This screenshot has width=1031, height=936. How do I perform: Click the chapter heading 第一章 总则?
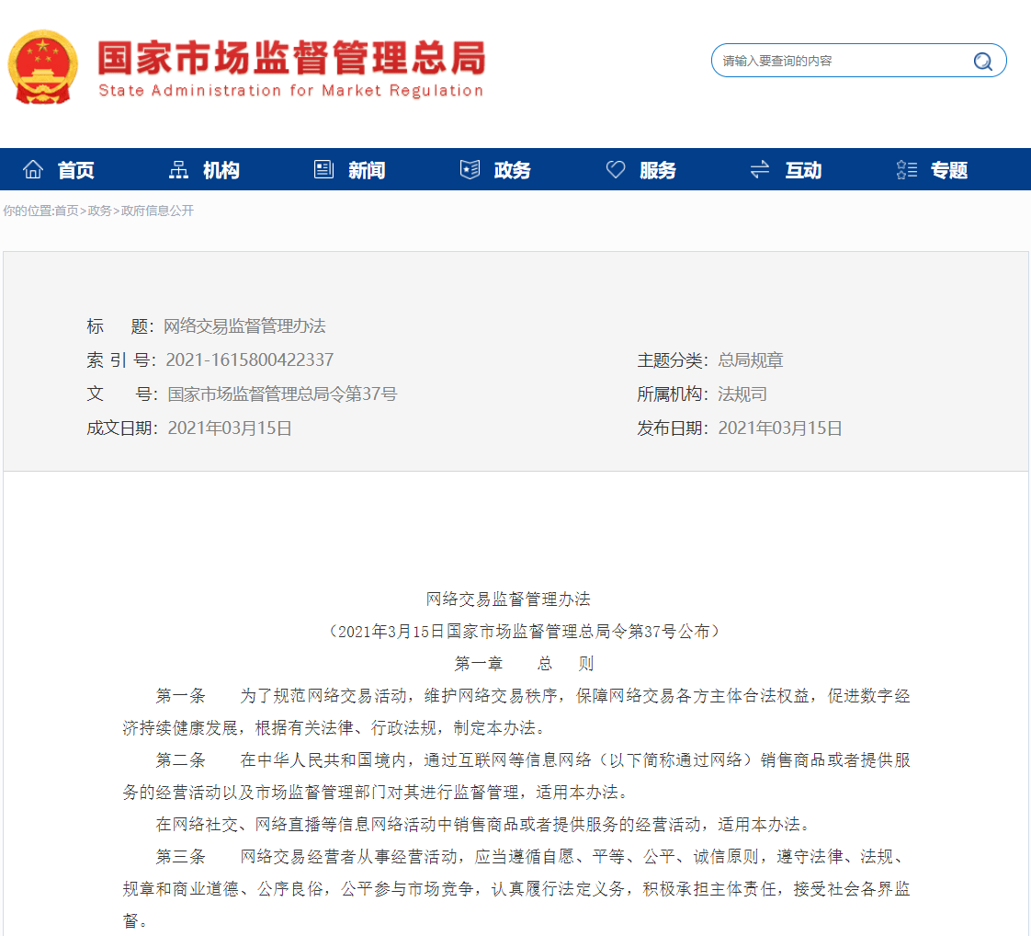524,664
